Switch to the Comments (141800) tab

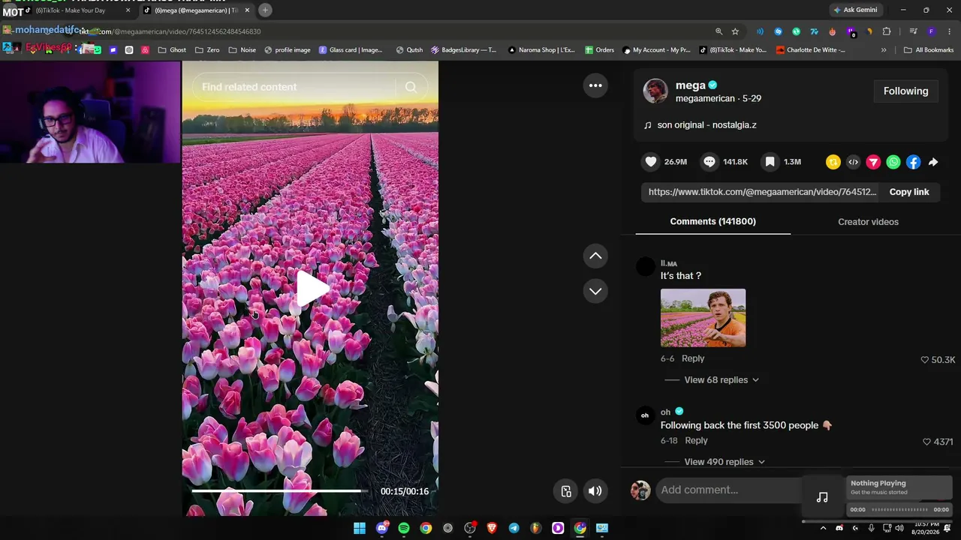point(712,222)
